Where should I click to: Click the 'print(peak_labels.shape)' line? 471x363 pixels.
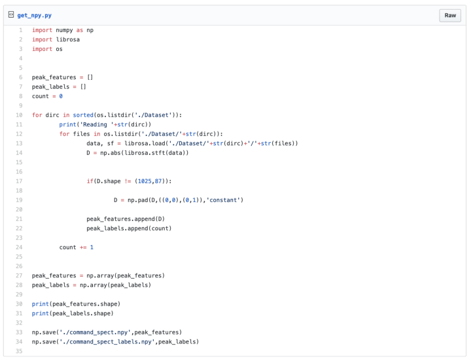(73, 313)
